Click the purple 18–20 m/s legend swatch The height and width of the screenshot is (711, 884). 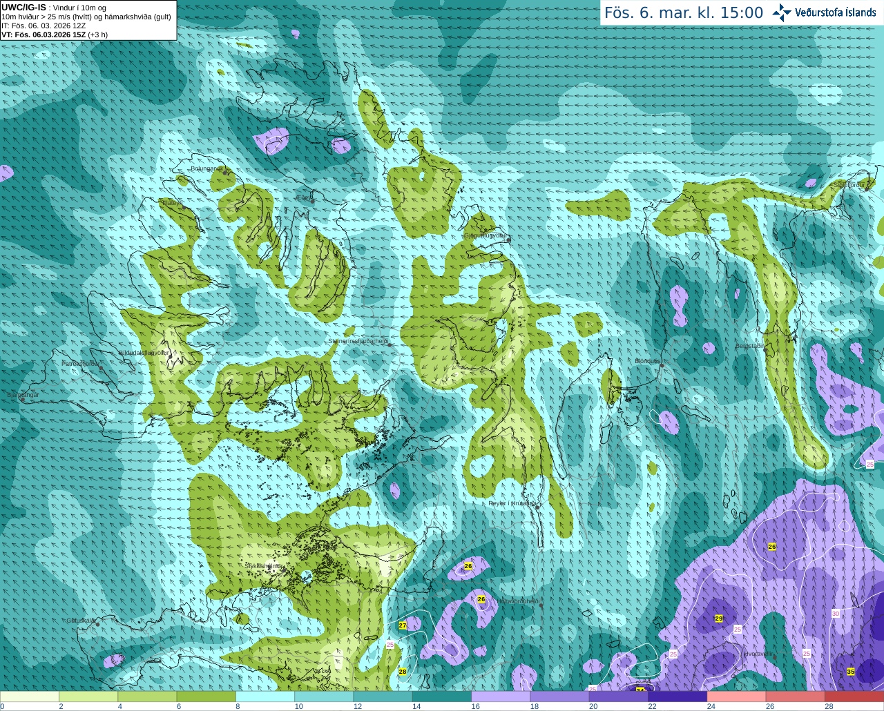(x=560, y=697)
